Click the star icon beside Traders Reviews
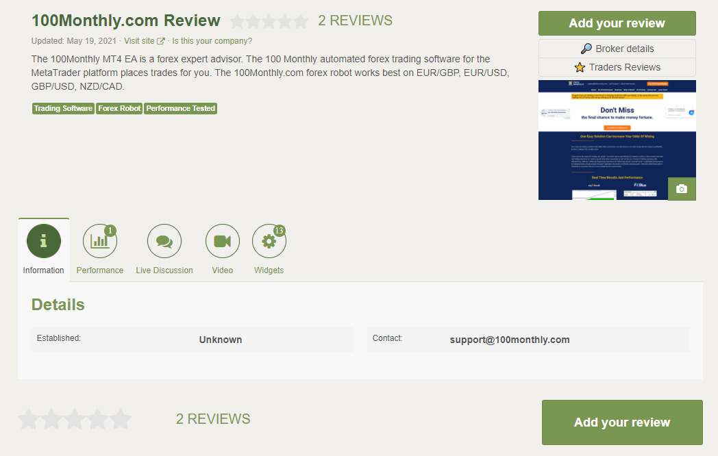The height and width of the screenshot is (456, 718). coord(580,67)
